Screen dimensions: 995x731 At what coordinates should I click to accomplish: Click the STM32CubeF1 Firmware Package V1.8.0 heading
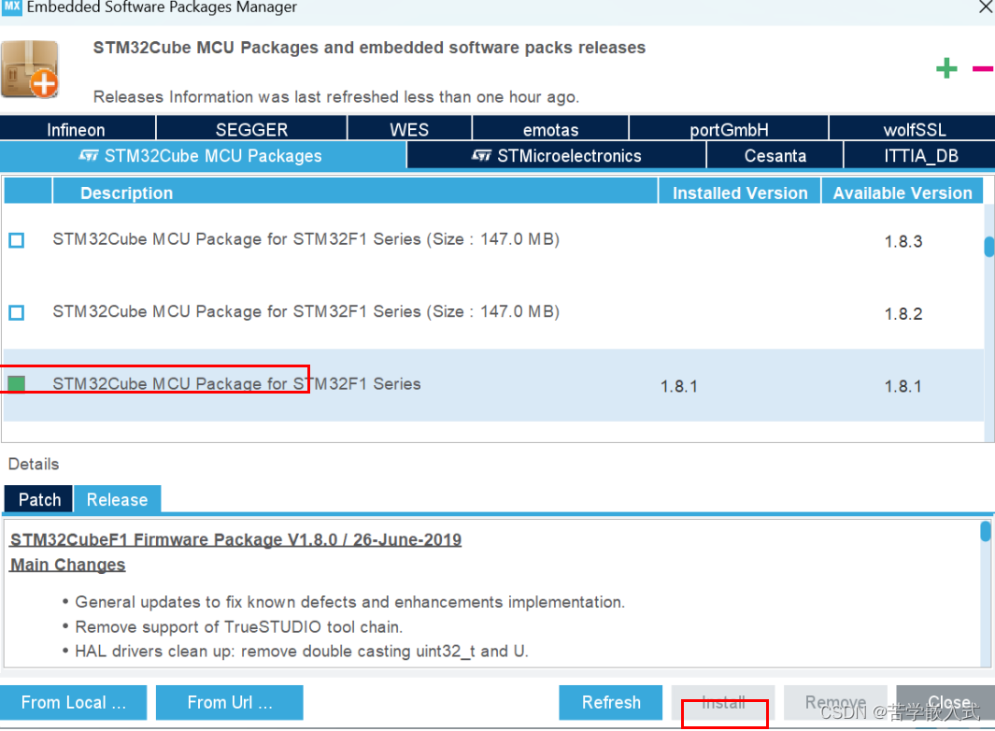click(x=235, y=539)
